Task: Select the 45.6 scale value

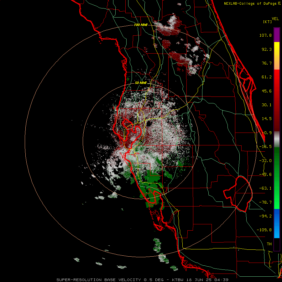Action: (x=267, y=91)
